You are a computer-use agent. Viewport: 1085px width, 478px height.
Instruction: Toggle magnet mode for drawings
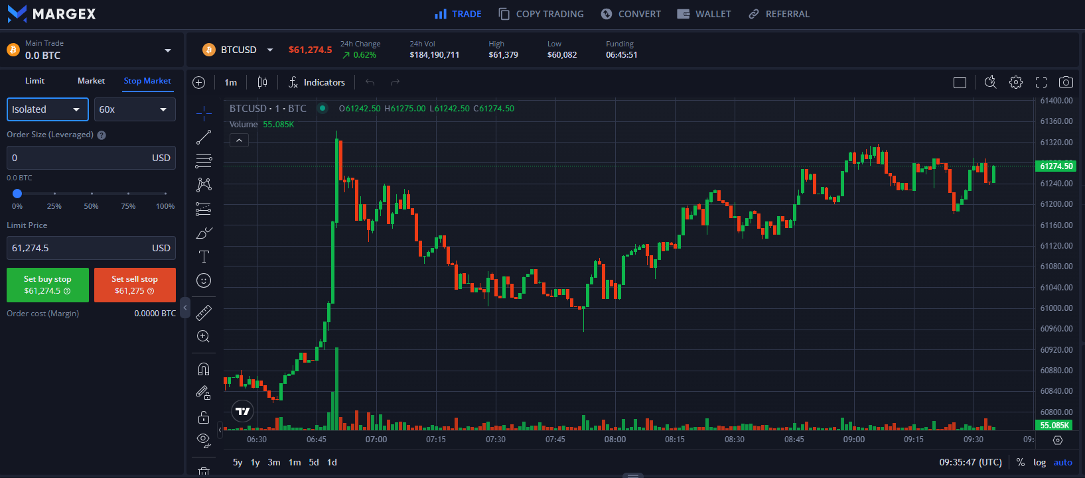coord(204,369)
